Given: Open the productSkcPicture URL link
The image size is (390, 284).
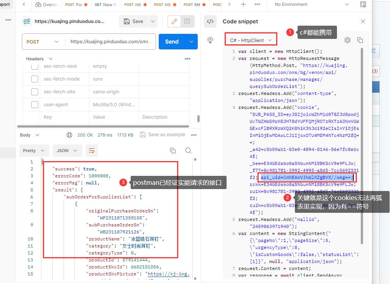Looking at the screenshot, I should [x=168, y=274].
